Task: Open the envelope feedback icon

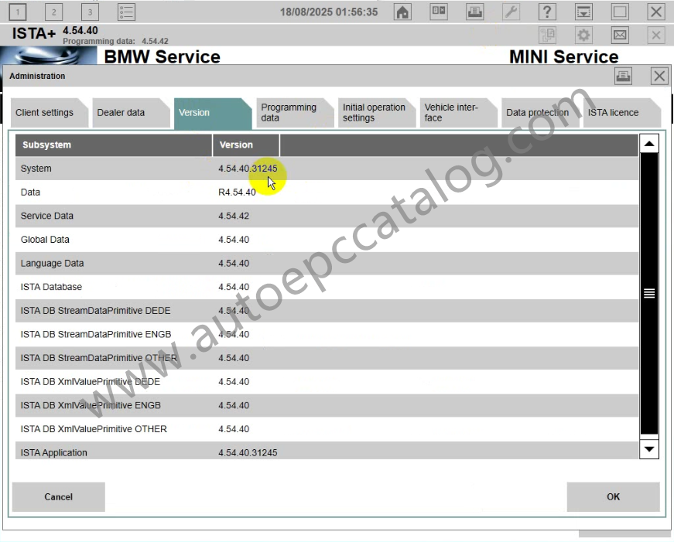Action: [620, 35]
